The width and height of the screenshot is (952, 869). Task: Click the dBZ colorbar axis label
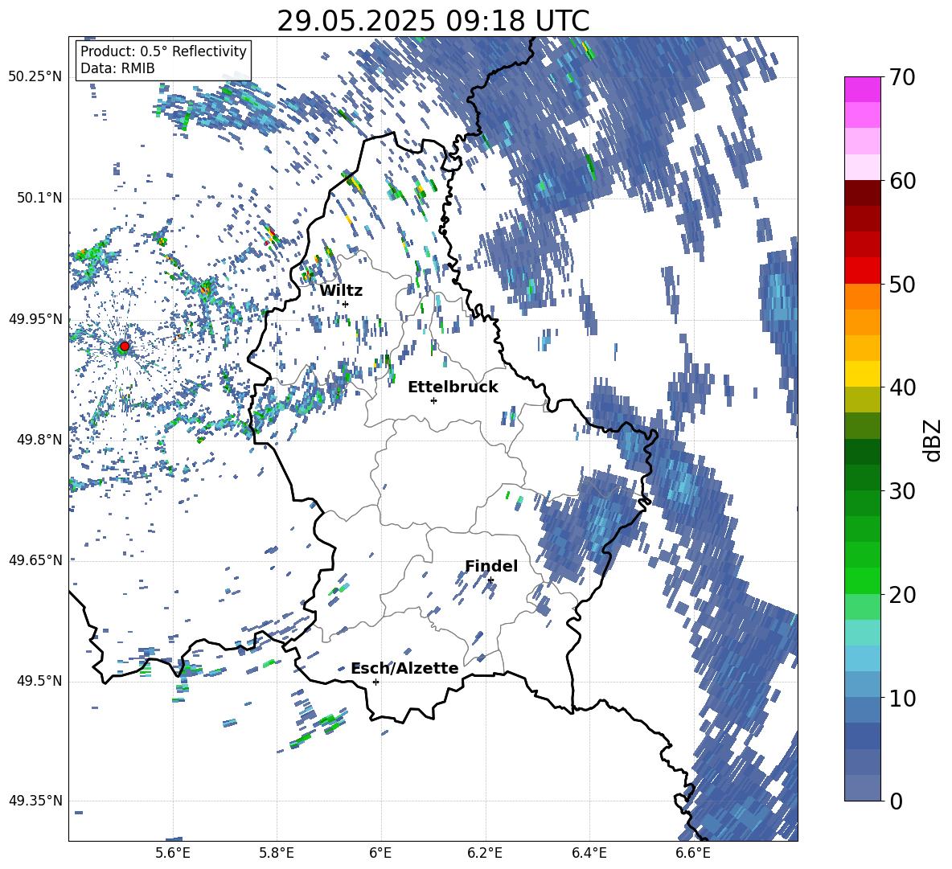point(932,440)
